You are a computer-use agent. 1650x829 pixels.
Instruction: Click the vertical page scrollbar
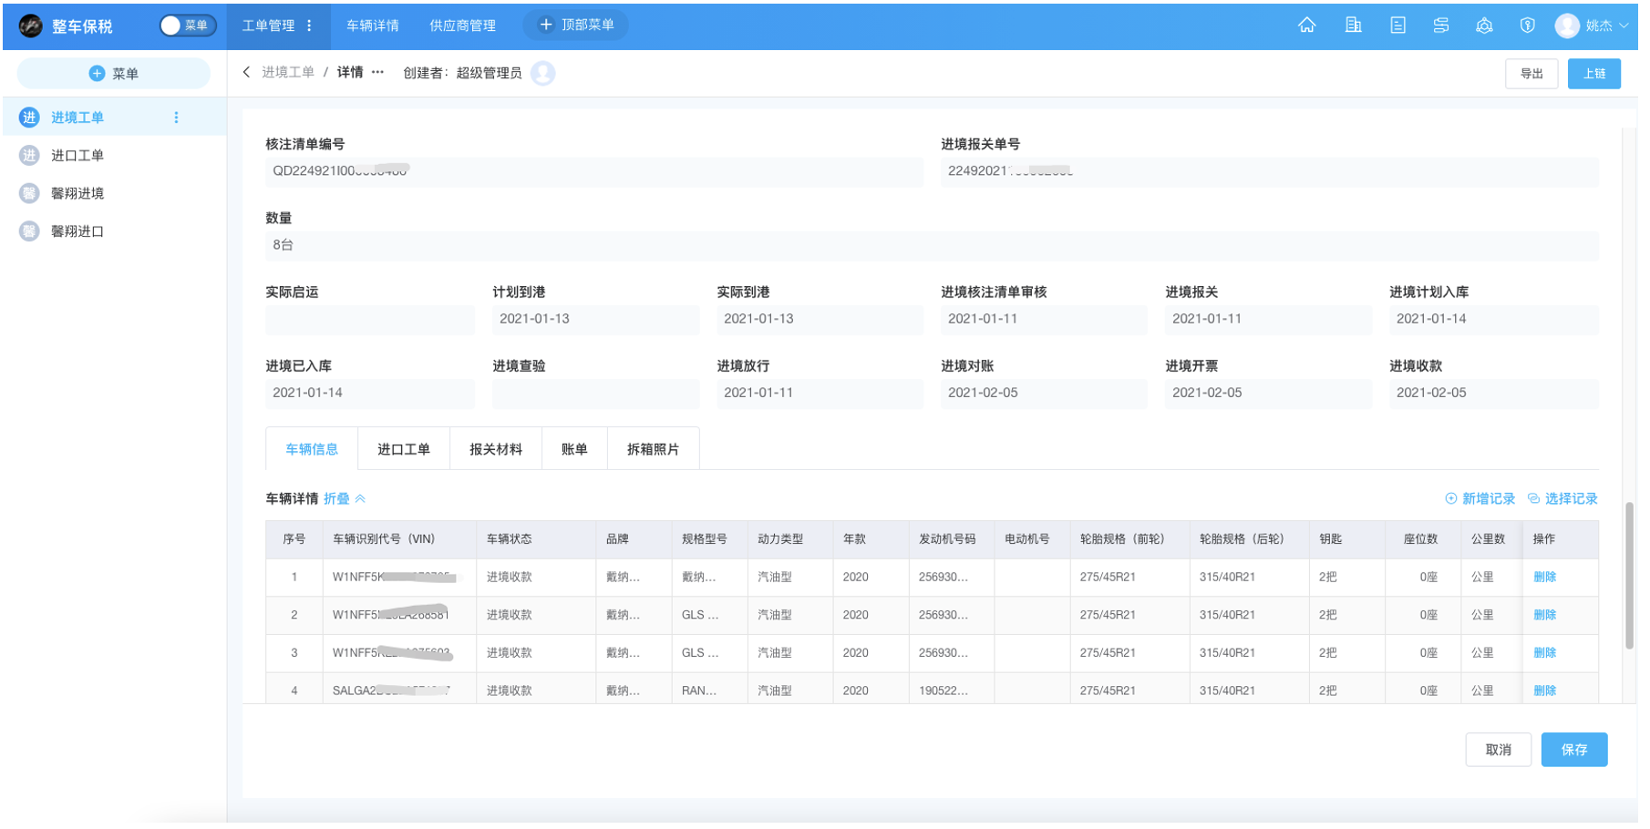pyautogui.click(x=1630, y=575)
